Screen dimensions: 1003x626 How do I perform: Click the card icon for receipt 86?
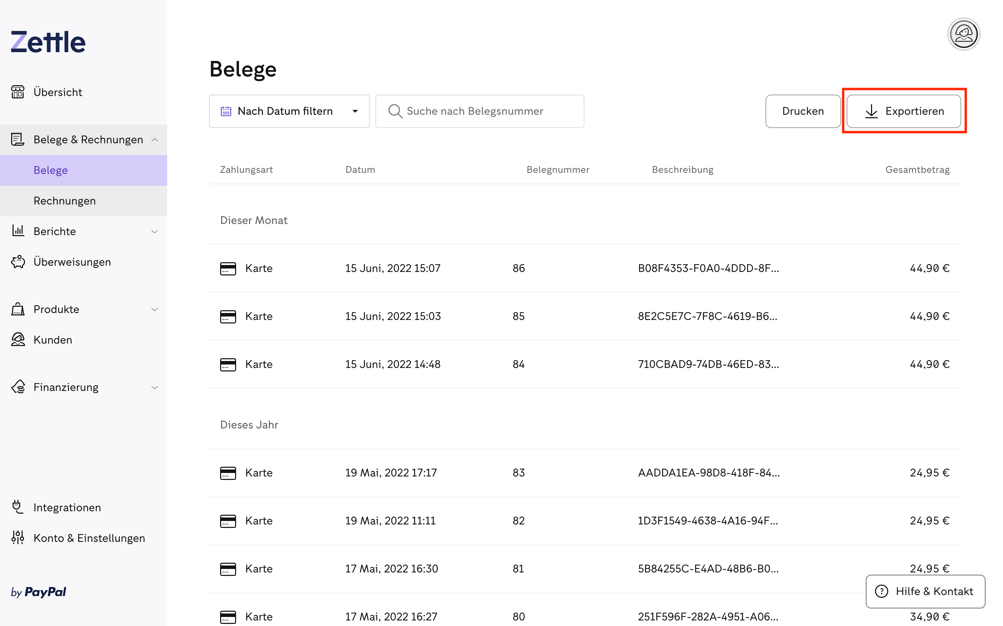[228, 268]
